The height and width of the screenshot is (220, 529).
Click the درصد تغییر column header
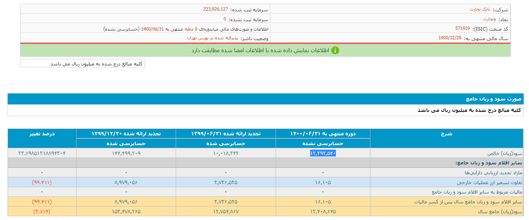(42, 134)
